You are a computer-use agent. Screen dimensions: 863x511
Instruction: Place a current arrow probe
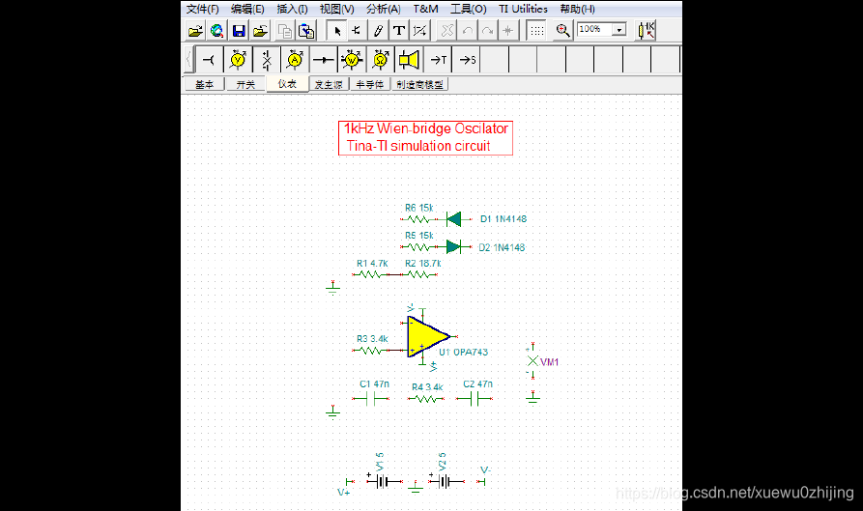[324, 59]
